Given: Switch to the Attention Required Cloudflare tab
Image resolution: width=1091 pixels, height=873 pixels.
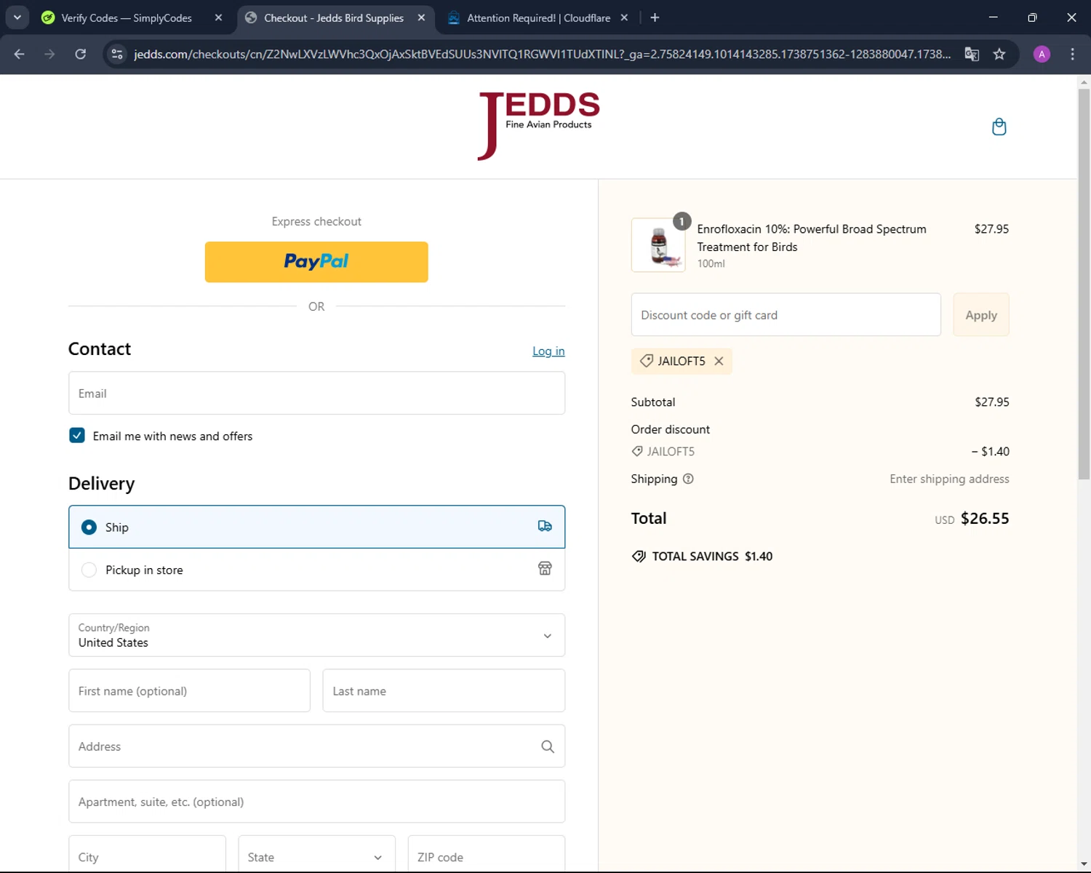Looking at the screenshot, I should point(538,17).
